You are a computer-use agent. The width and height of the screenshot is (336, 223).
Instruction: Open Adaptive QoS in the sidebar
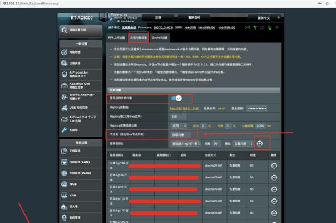[81, 85]
